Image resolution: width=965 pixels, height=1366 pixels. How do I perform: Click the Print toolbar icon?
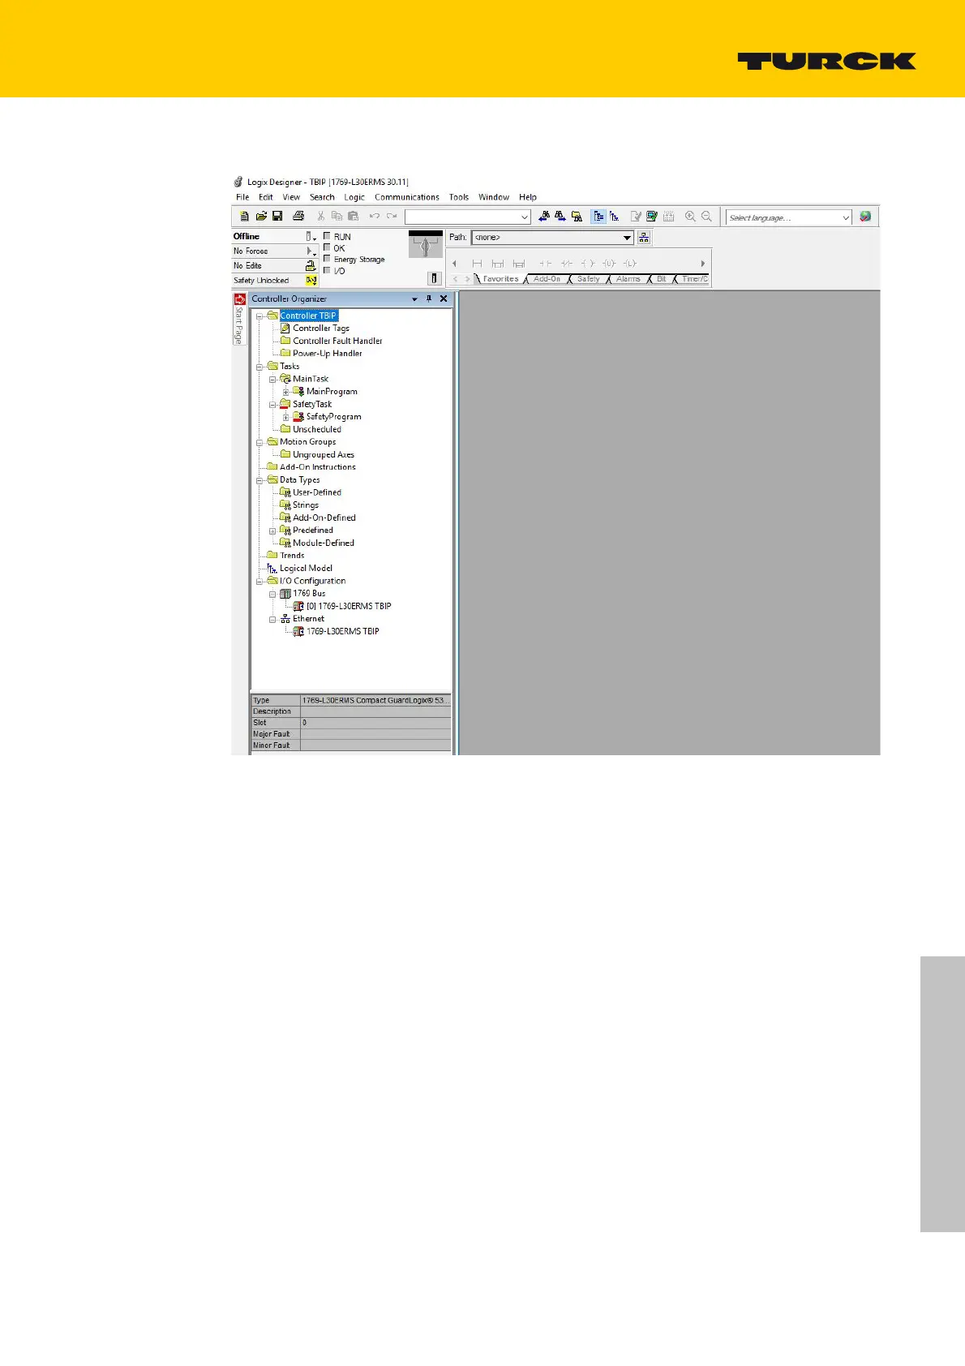click(x=298, y=217)
